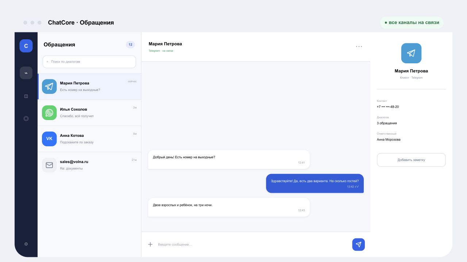Viewport: 467px width, 262px height.
Task: Click "3 обращения" dialog count
Action: coord(387,123)
